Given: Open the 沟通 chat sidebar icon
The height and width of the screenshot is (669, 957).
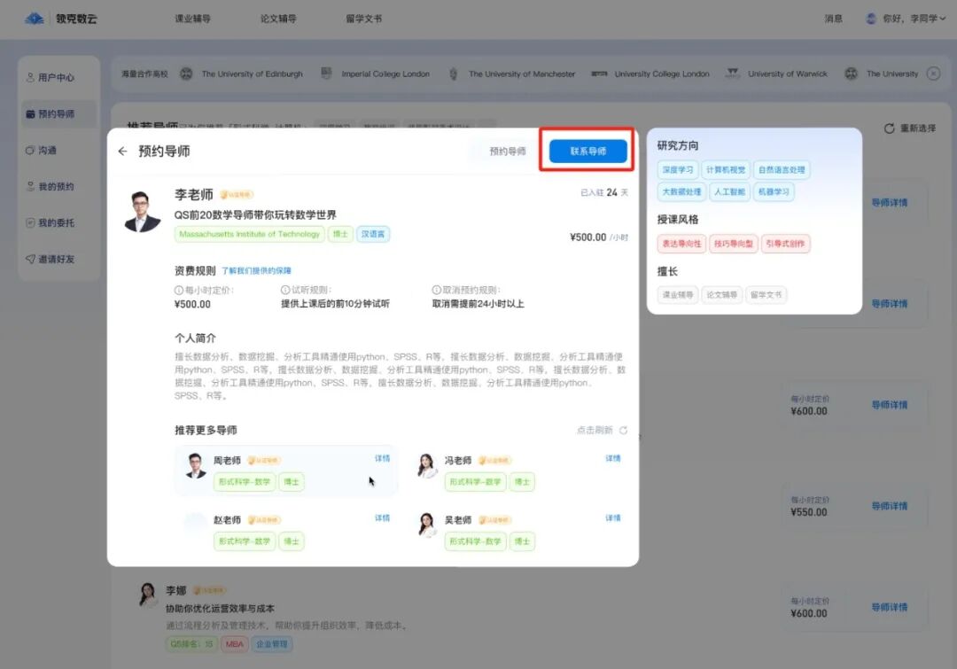Looking at the screenshot, I should (30, 150).
